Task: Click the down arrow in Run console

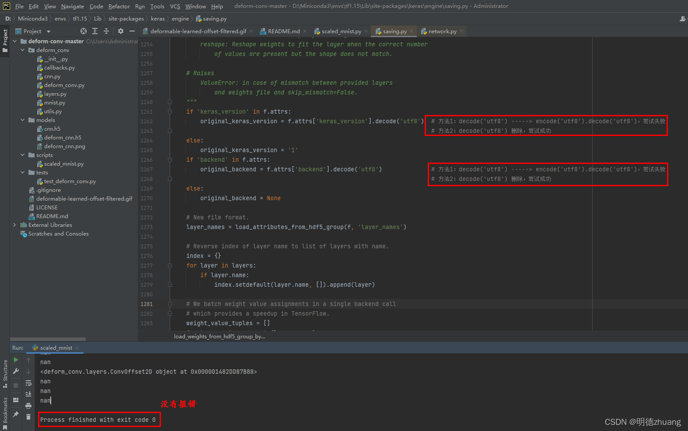Action: pos(28,372)
